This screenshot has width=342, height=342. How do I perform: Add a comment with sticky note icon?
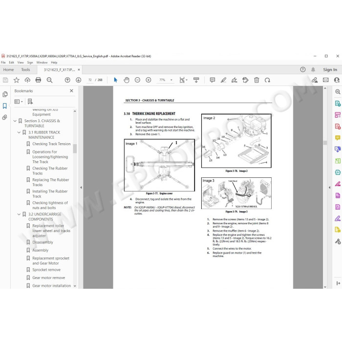coord(212,80)
